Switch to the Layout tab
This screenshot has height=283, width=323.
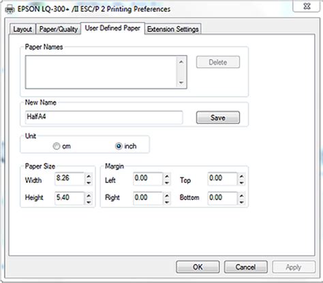point(22,29)
